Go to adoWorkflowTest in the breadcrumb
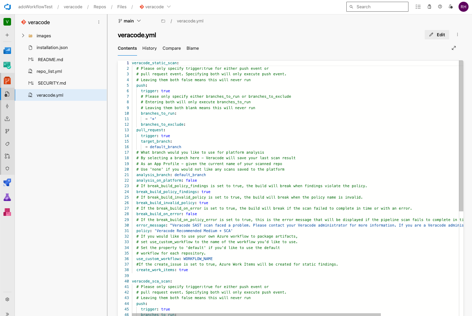This screenshot has height=316, width=472. 36,7
